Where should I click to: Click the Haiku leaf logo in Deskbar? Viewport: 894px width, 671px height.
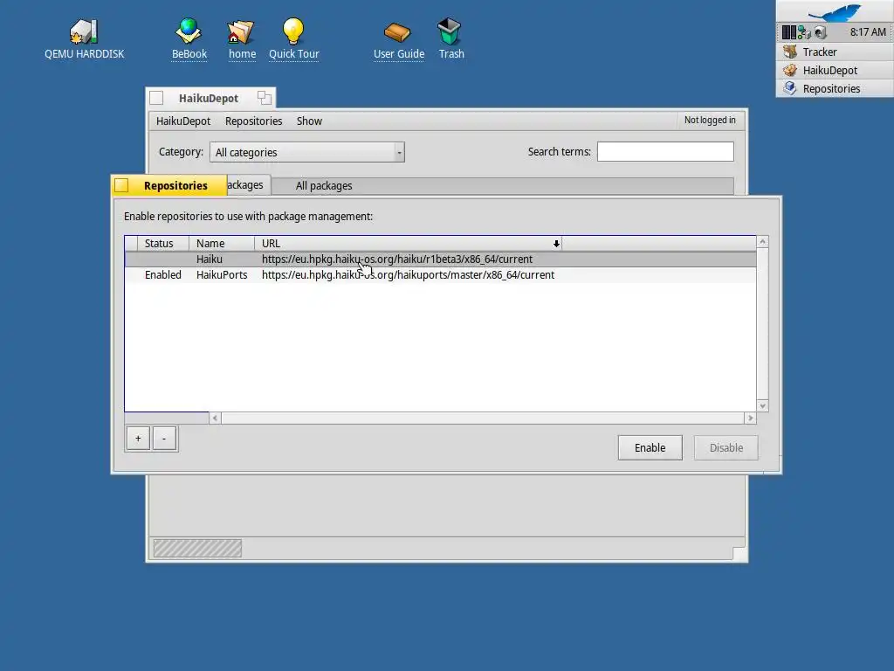[835, 11]
